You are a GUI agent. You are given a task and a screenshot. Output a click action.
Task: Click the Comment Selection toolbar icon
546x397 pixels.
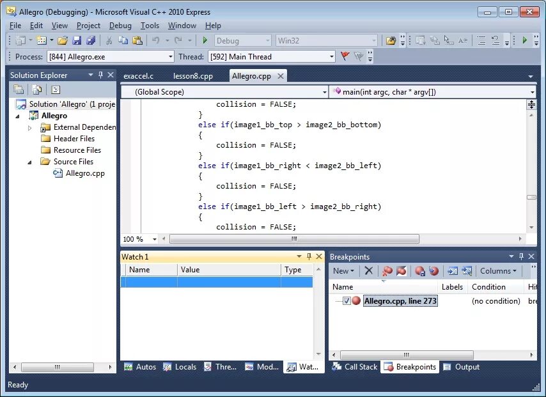point(481,41)
